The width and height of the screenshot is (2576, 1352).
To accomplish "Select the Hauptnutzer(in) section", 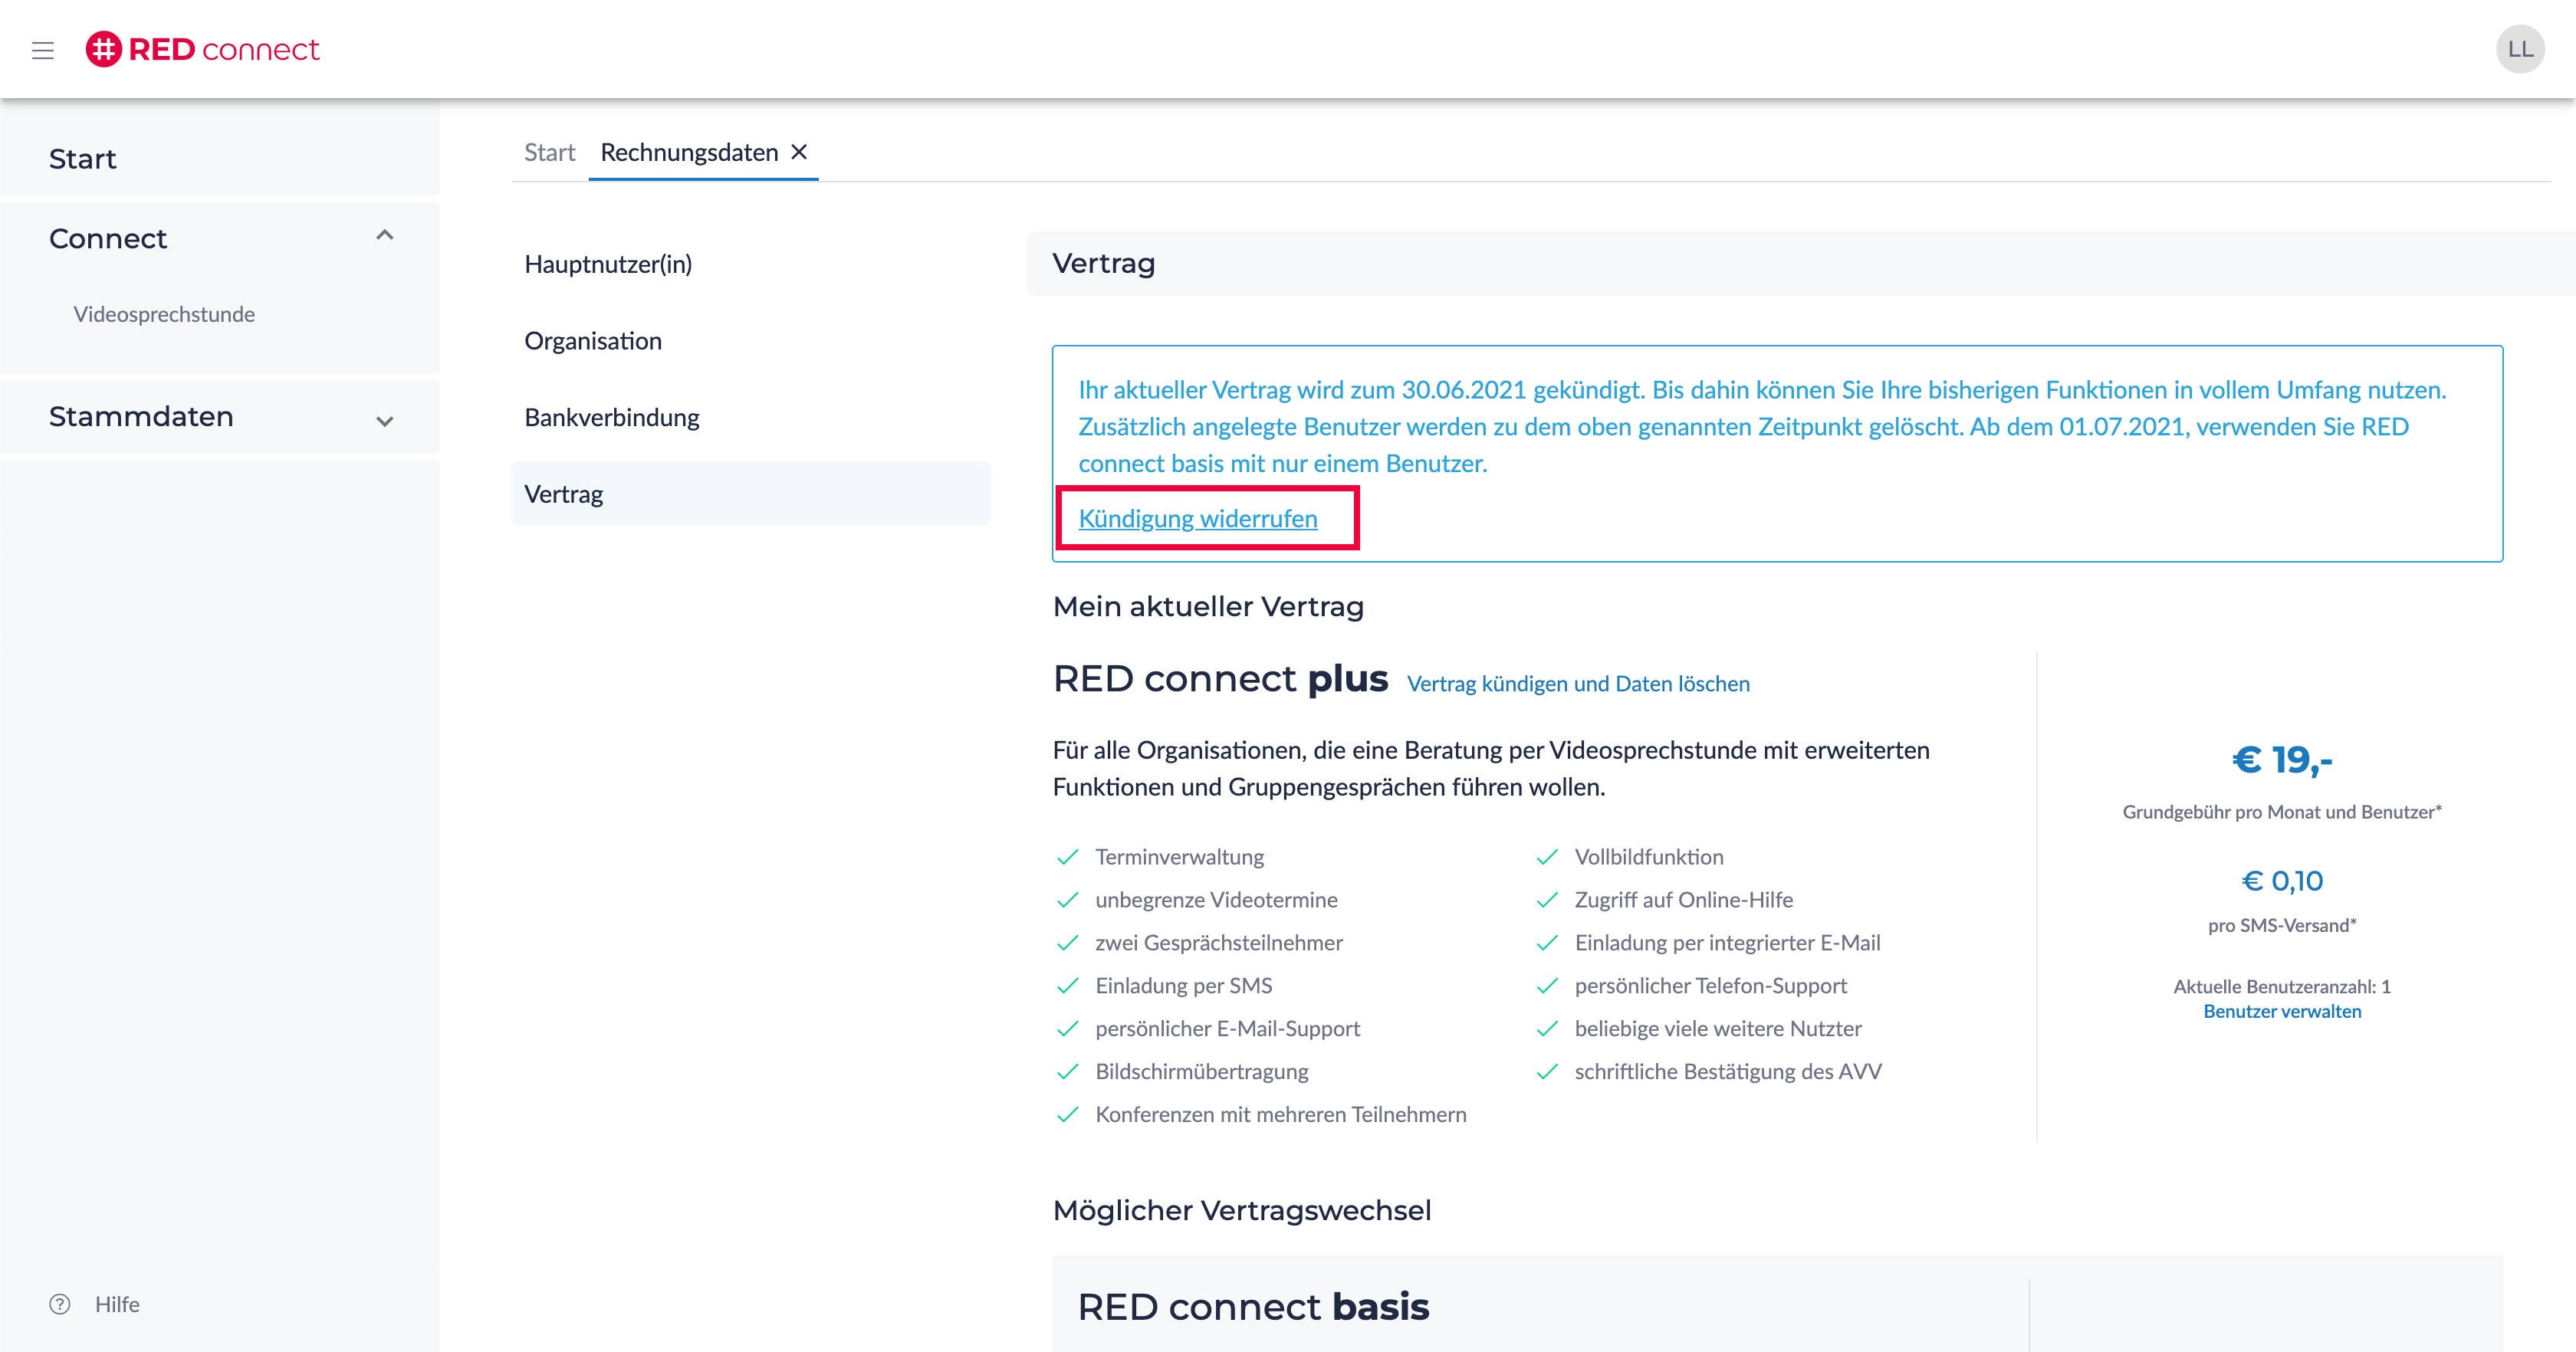I will [608, 264].
